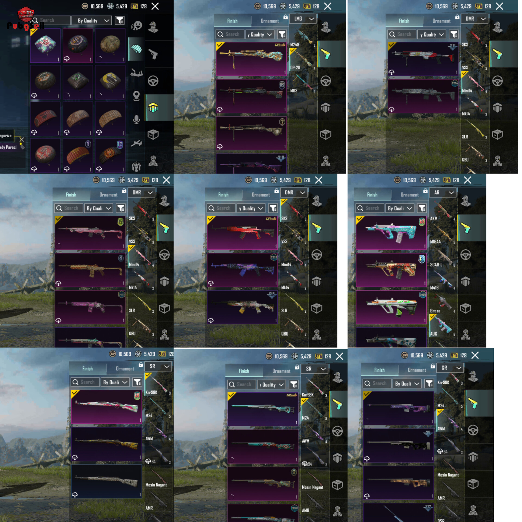Select gray pistol icon in parachute panel
Image resolution: width=522 pixels, height=522 pixels.
(x=153, y=54)
